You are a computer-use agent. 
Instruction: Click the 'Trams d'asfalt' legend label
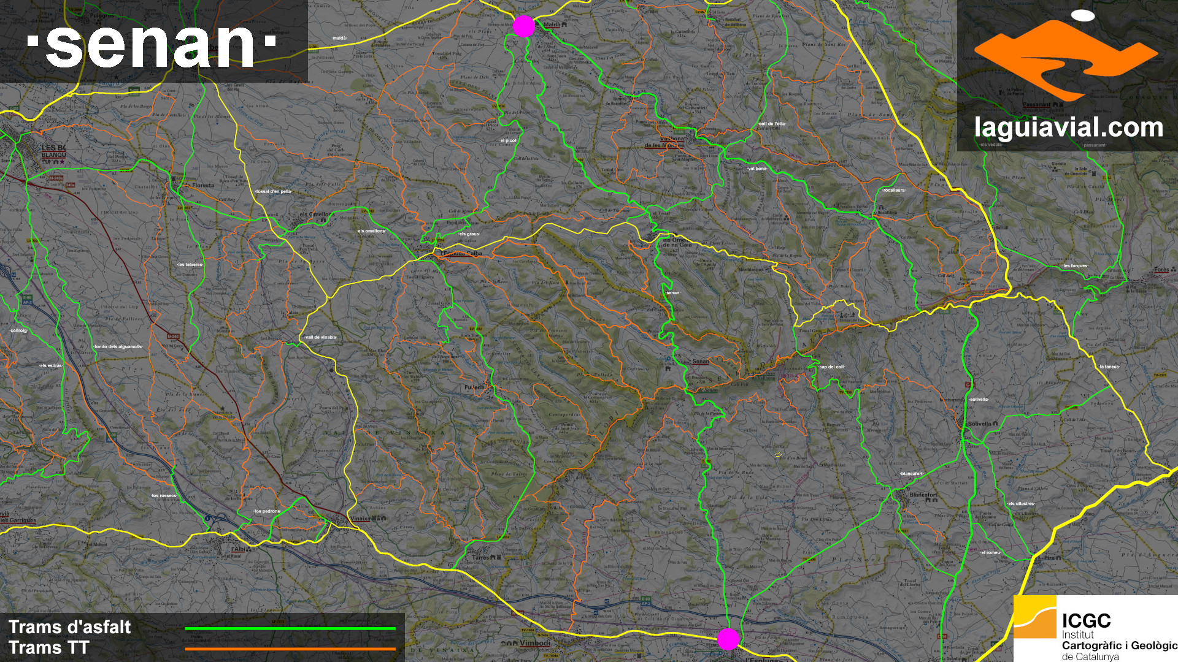(x=69, y=627)
